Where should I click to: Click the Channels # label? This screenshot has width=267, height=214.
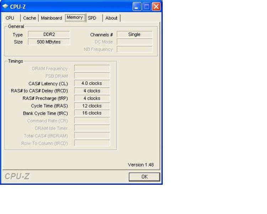click(x=101, y=35)
